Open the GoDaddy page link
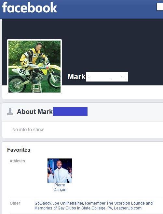The height and width of the screenshot is (214, 163). 43,203
